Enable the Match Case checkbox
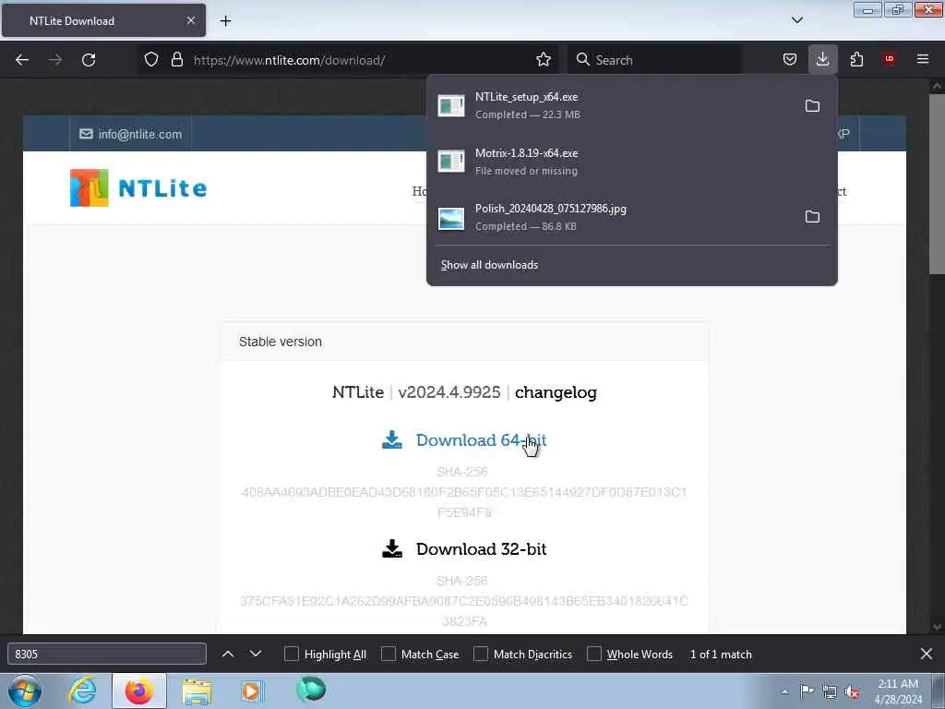 coord(389,655)
